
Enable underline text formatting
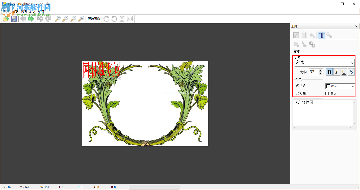tap(344, 72)
